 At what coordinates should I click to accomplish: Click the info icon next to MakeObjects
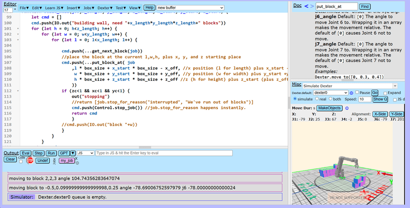click(x=346, y=107)
